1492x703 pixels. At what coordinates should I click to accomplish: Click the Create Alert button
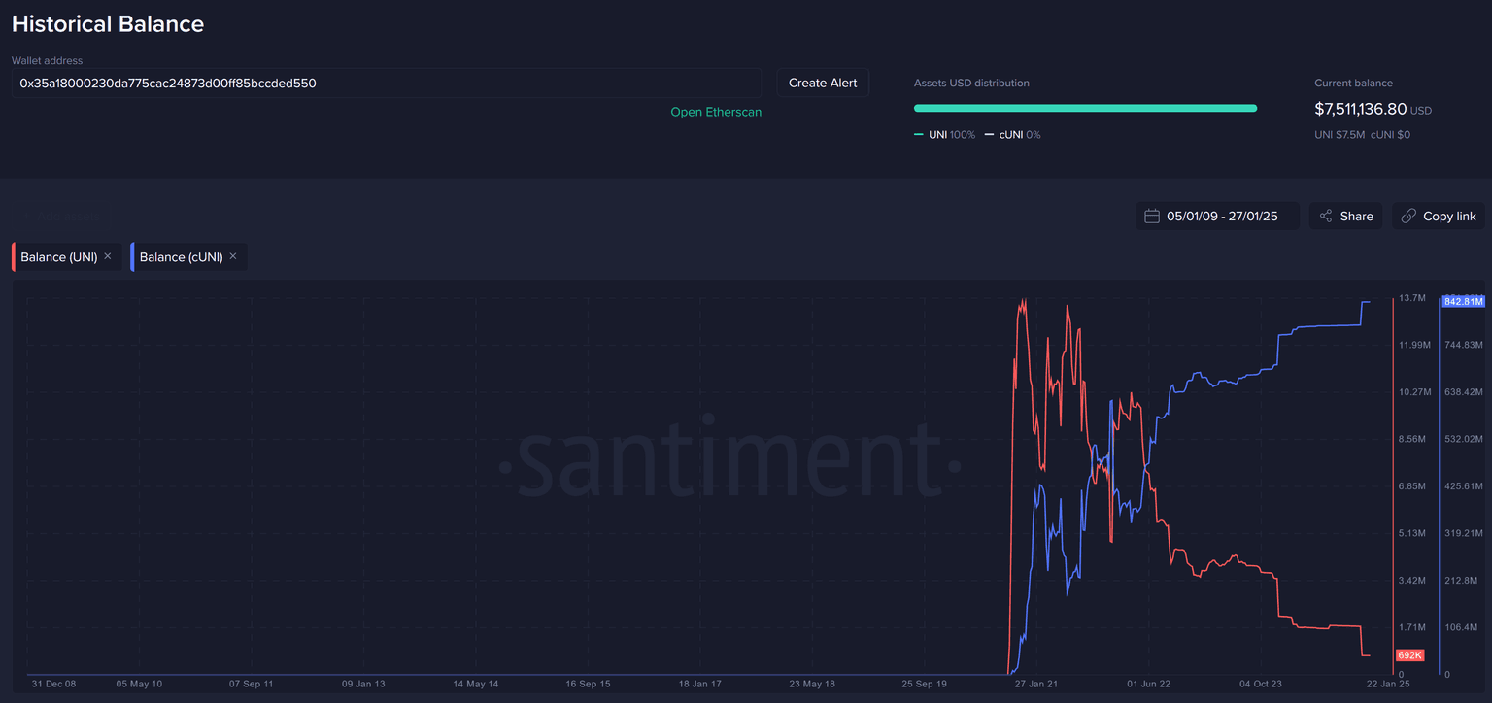tap(822, 84)
